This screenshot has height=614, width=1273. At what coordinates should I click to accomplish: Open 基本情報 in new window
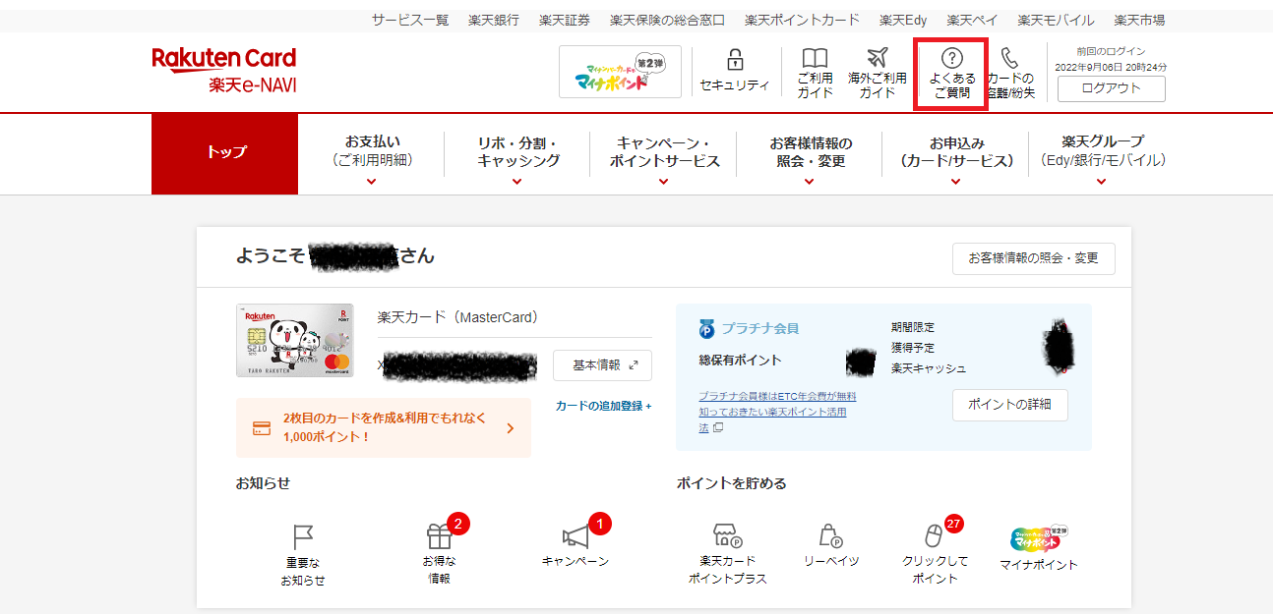pos(602,365)
